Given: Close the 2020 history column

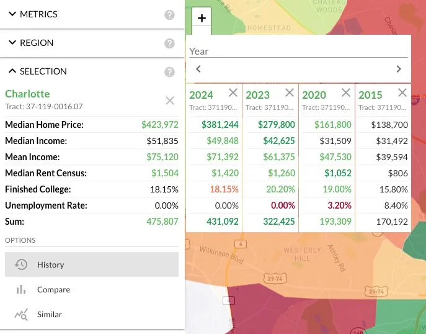Looking at the screenshot, I should [346, 93].
